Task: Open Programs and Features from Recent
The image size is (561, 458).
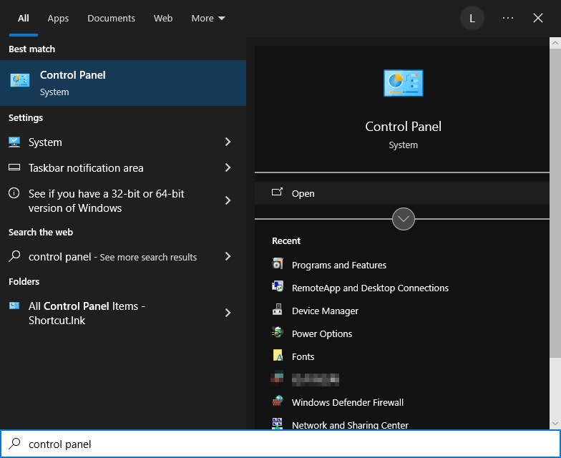Action: click(x=339, y=265)
